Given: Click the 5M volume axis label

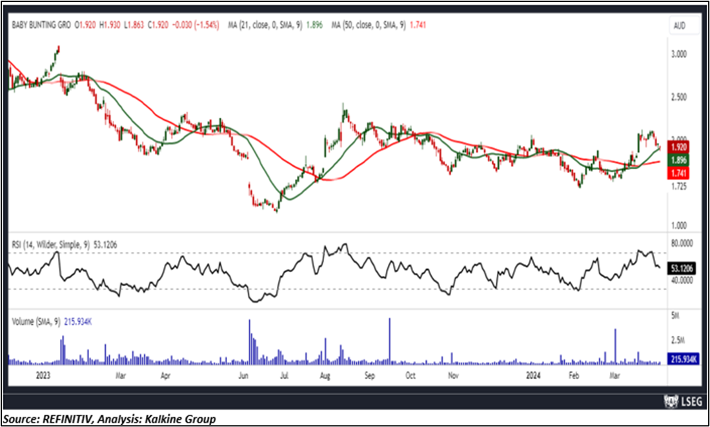Looking at the screenshot, I should point(675,315).
